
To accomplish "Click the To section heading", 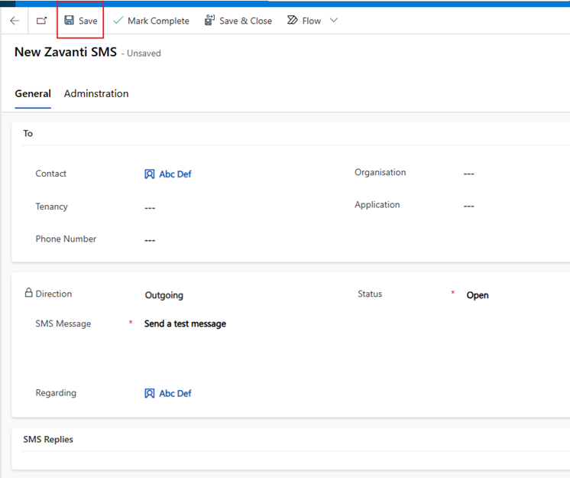I will (x=28, y=134).
